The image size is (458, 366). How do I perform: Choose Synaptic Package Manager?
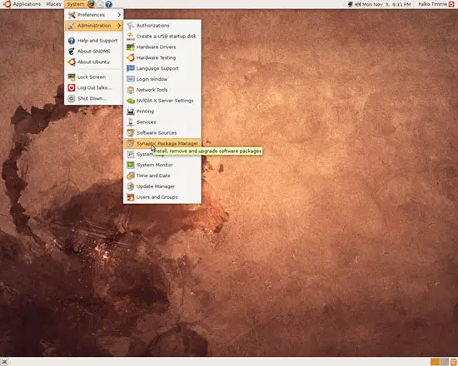pos(162,143)
